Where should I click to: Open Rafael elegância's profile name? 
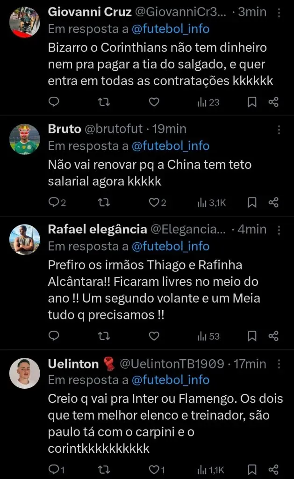point(97,229)
